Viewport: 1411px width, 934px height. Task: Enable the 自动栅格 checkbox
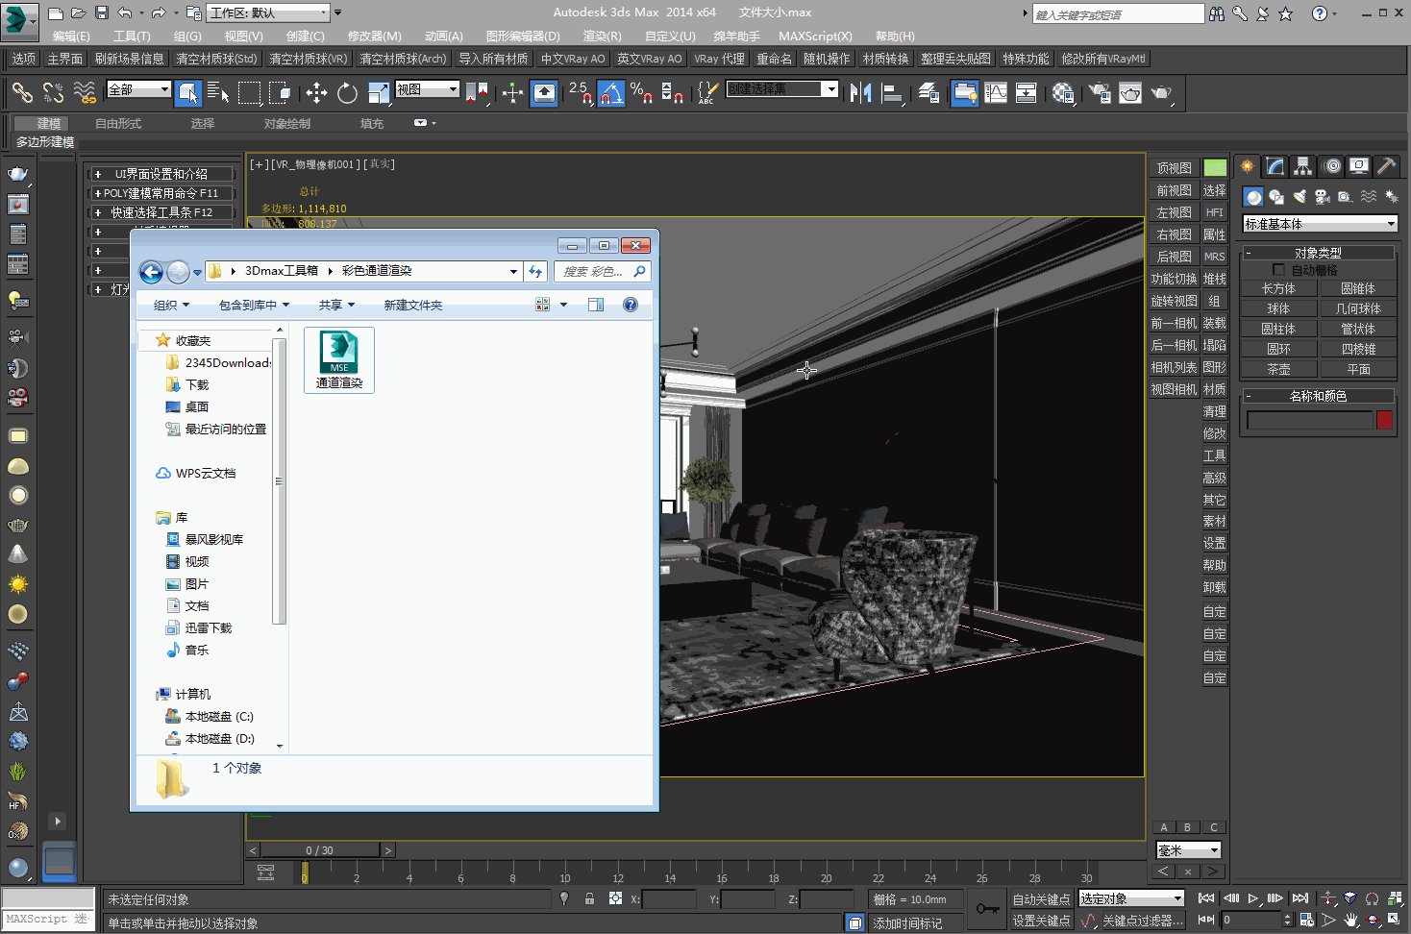[1278, 270]
